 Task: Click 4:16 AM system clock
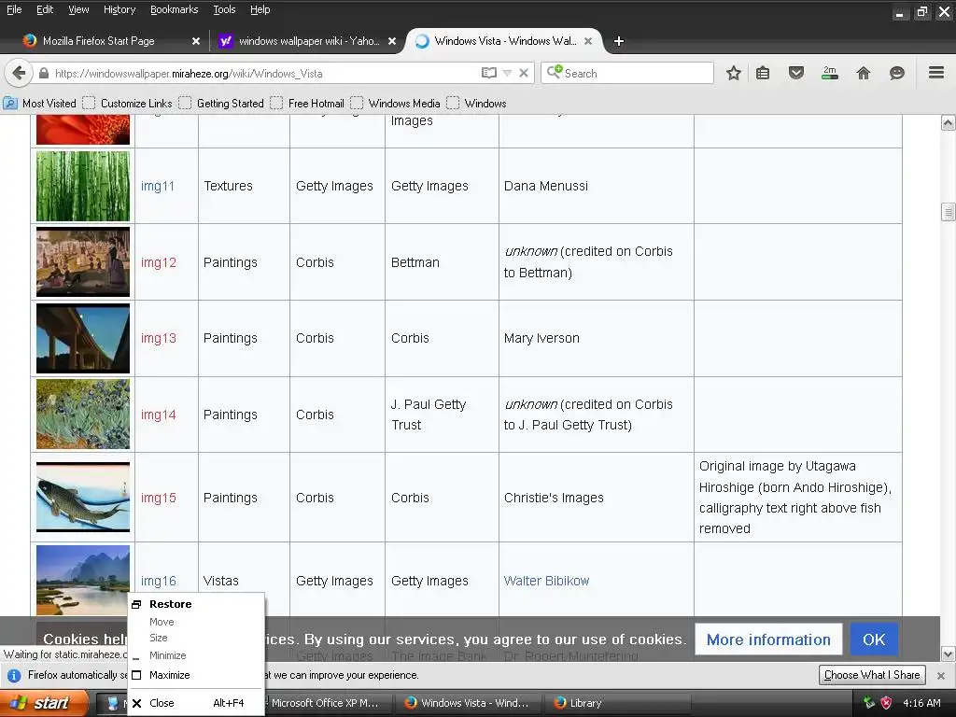921,703
